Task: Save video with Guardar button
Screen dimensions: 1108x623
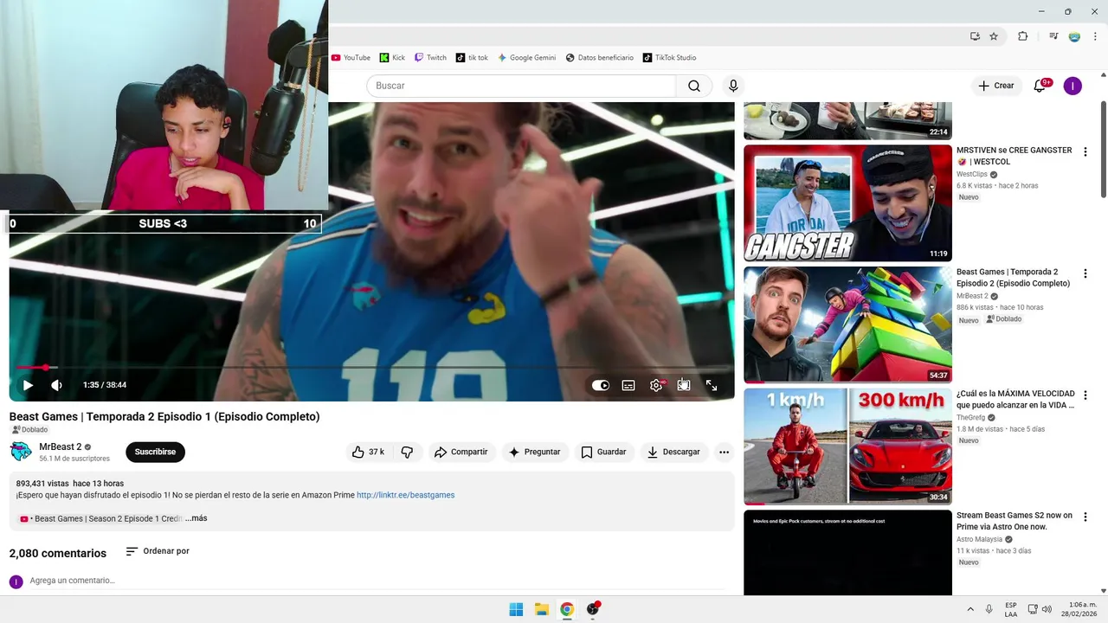Action: pos(603,452)
